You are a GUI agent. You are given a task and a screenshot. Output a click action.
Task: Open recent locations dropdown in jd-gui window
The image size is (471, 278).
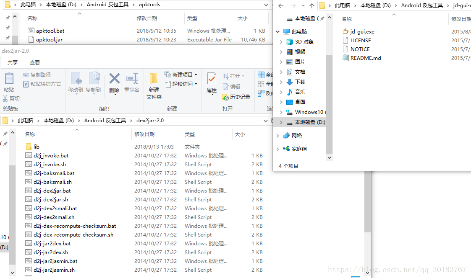point(303,6)
